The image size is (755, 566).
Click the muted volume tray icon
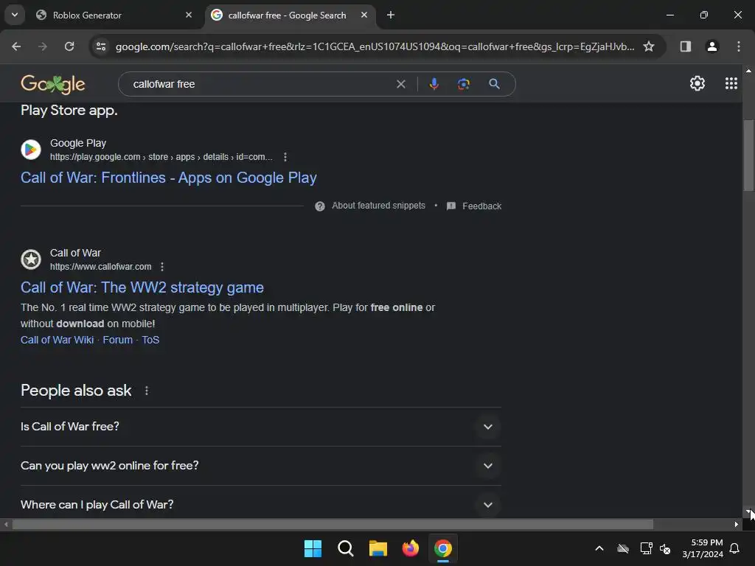tap(665, 548)
